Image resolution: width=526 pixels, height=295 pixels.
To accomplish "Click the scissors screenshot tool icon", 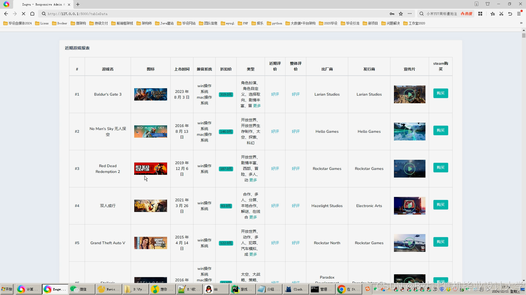I will pos(501,14).
